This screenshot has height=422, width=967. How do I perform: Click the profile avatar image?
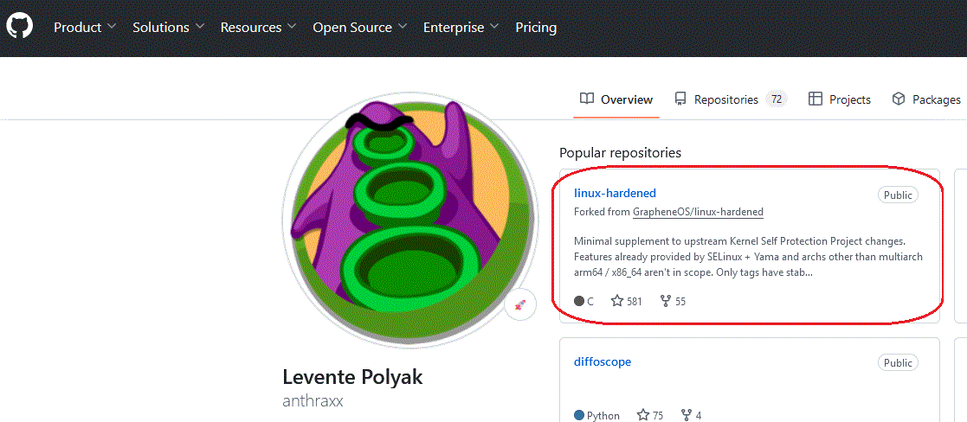click(x=410, y=220)
